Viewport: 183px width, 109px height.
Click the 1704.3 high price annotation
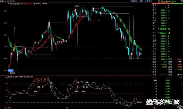(77, 6)
